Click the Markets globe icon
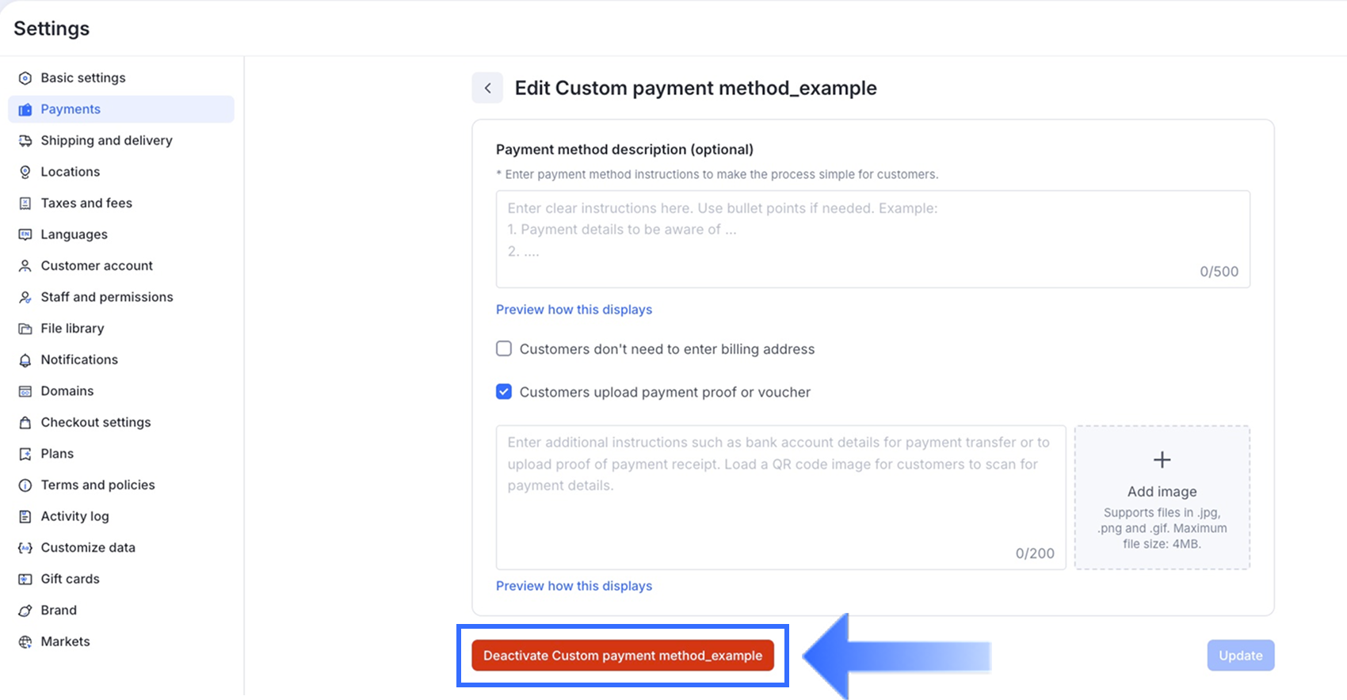Viewport: 1347px width, 700px height. coord(25,642)
